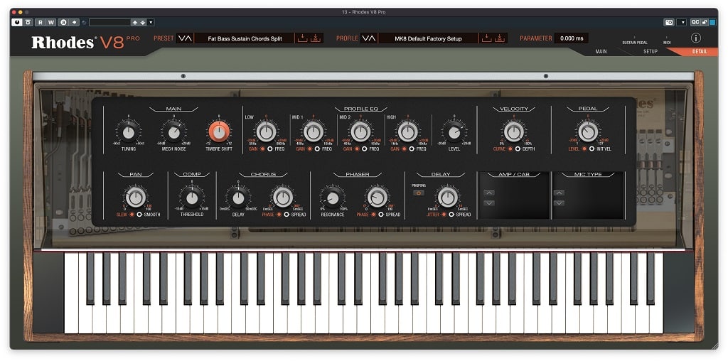Enable Read automation R button
This screenshot has width=728, height=361.
[x=41, y=22]
